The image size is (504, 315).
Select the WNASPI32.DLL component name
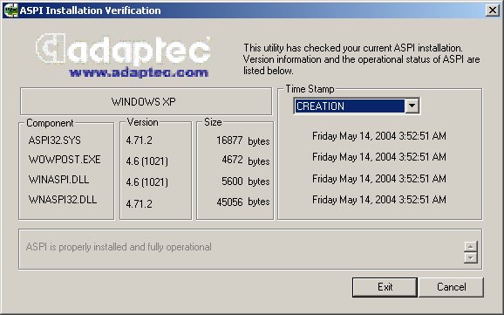pyautogui.click(x=63, y=200)
